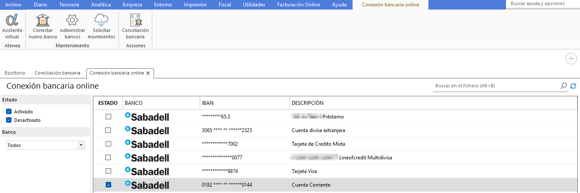The image size is (580, 193).
Task: Select IBAN ending 7002
Action: (219, 144)
